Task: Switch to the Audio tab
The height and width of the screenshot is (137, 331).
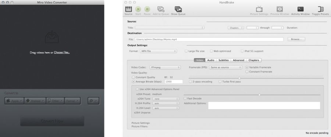Action: click(211, 60)
